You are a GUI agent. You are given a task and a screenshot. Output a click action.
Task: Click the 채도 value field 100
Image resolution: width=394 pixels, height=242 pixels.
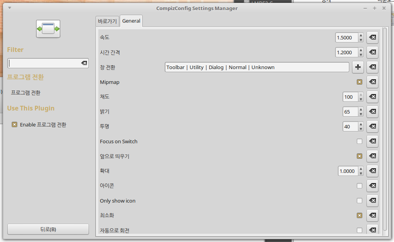pos(350,97)
